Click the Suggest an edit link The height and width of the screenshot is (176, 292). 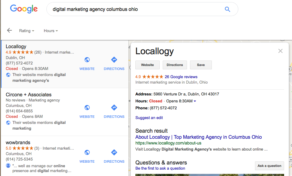(x=149, y=118)
